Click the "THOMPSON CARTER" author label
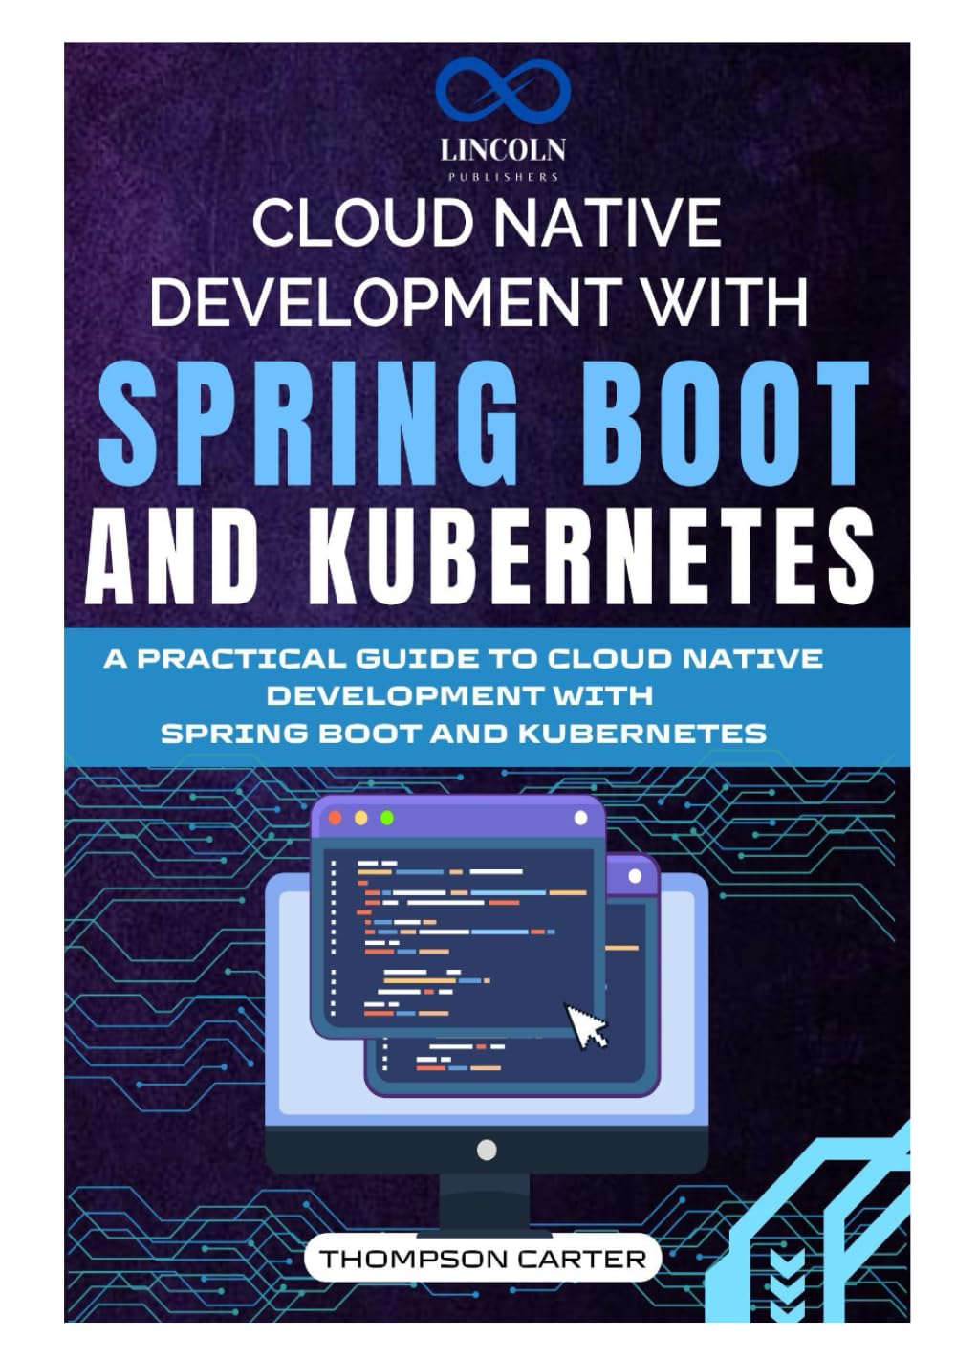 coord(483,1258)
